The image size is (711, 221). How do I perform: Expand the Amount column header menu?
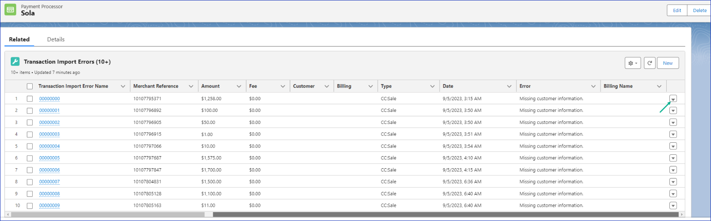pos(239,86)
